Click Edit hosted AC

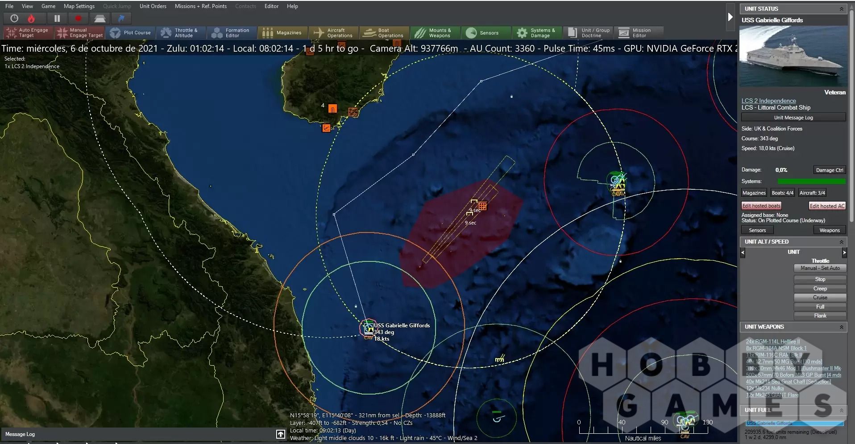(x=827, y=206)
